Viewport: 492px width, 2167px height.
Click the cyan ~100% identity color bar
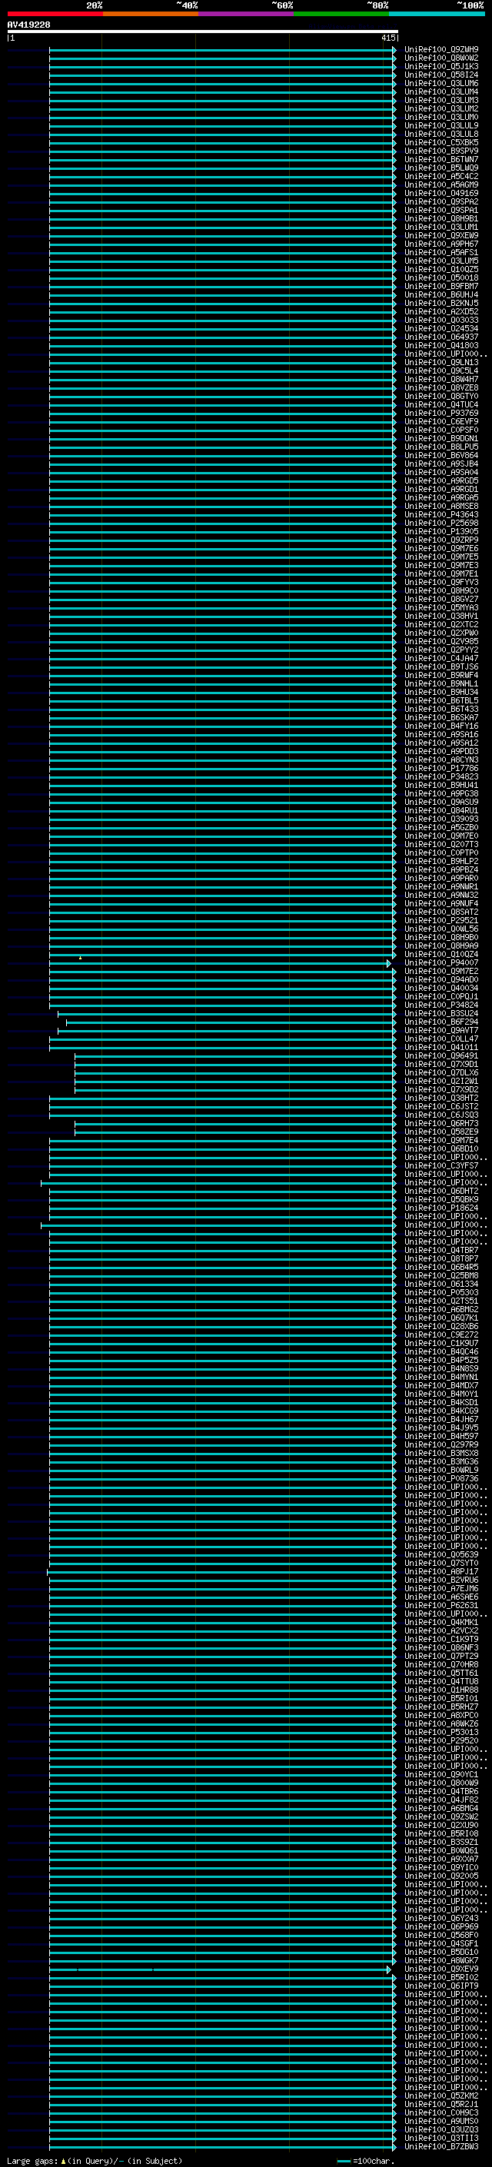pos(437,14)
